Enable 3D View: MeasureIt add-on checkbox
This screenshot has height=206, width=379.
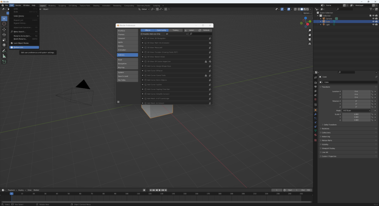click(x=145, y=48)
